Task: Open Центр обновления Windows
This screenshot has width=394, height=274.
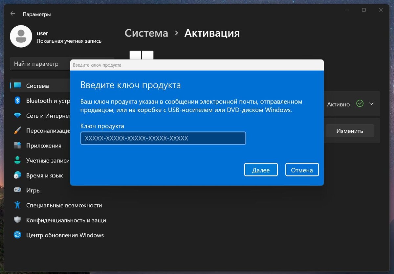Action: tap(62, 235)
